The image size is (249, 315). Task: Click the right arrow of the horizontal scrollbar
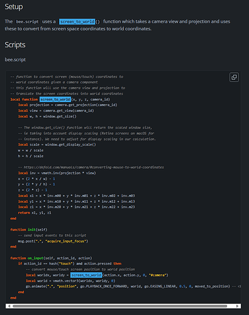pyautogui.click(x=237, y=306)
